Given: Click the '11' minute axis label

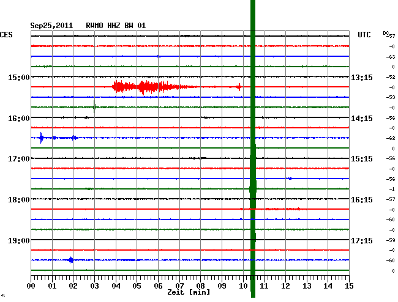Looking at the screenshot, I should coord(264,286).
